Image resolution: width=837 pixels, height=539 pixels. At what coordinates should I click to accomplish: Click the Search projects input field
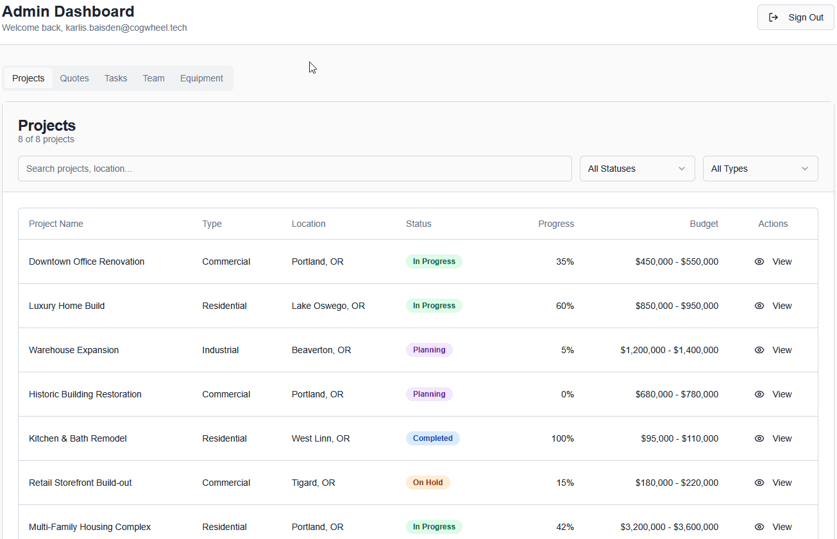click(x=294, y=169)
